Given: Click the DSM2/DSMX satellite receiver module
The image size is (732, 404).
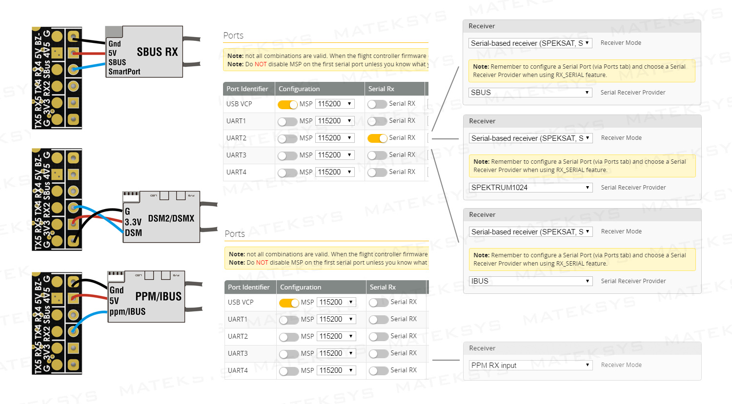Looking at the screenshot, I should (x=161, y=217).
